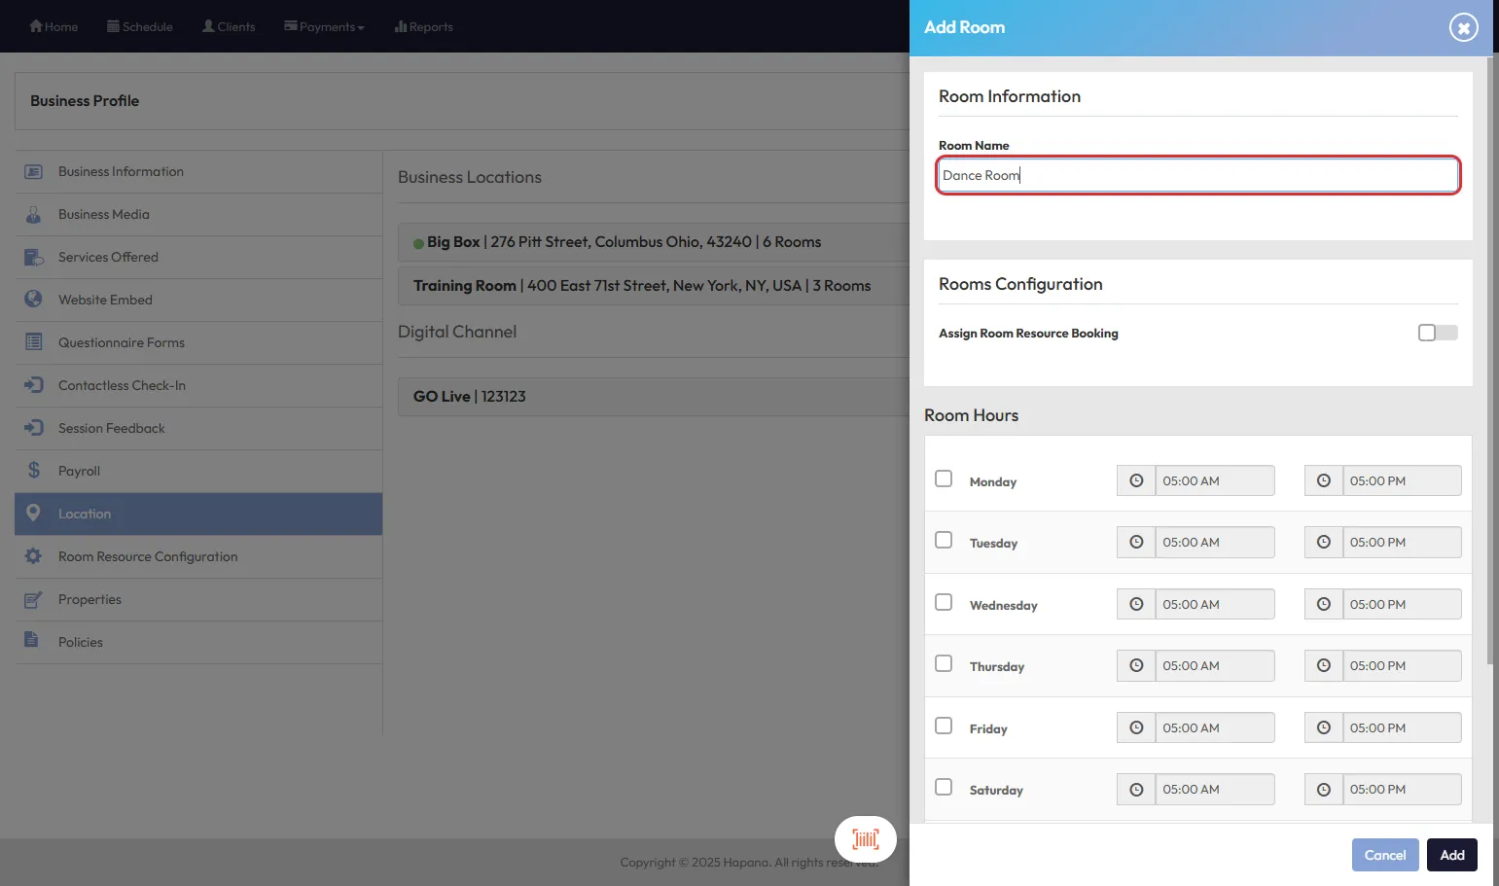The height and width of the screenshot is (886, 1499).
Task: Go to the Schedule menu item
Action: click(x=140, y=26)
